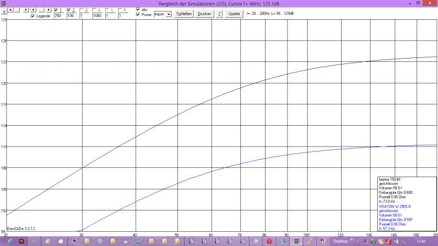Click legend text Einbaugüte Qtc 0.597
This screenshot has width=438, height=246.
395,220
